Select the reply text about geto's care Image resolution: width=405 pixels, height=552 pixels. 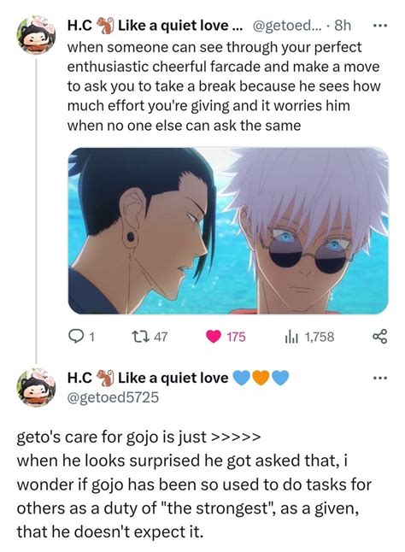coord(194,484)
